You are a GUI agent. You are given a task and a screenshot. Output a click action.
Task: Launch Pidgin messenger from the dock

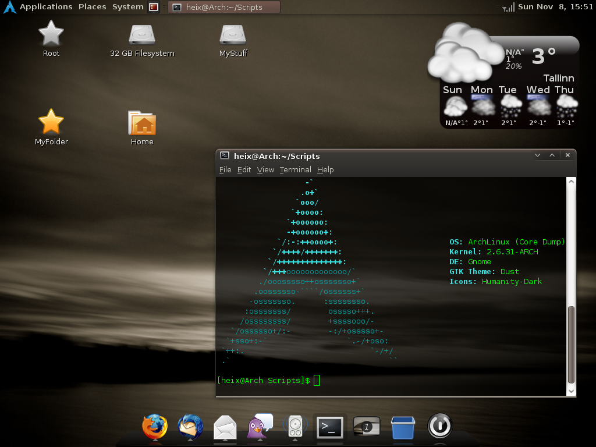[x=260, y=426]
